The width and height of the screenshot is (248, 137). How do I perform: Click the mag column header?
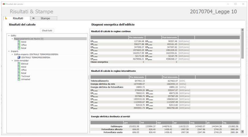[198, 122]
